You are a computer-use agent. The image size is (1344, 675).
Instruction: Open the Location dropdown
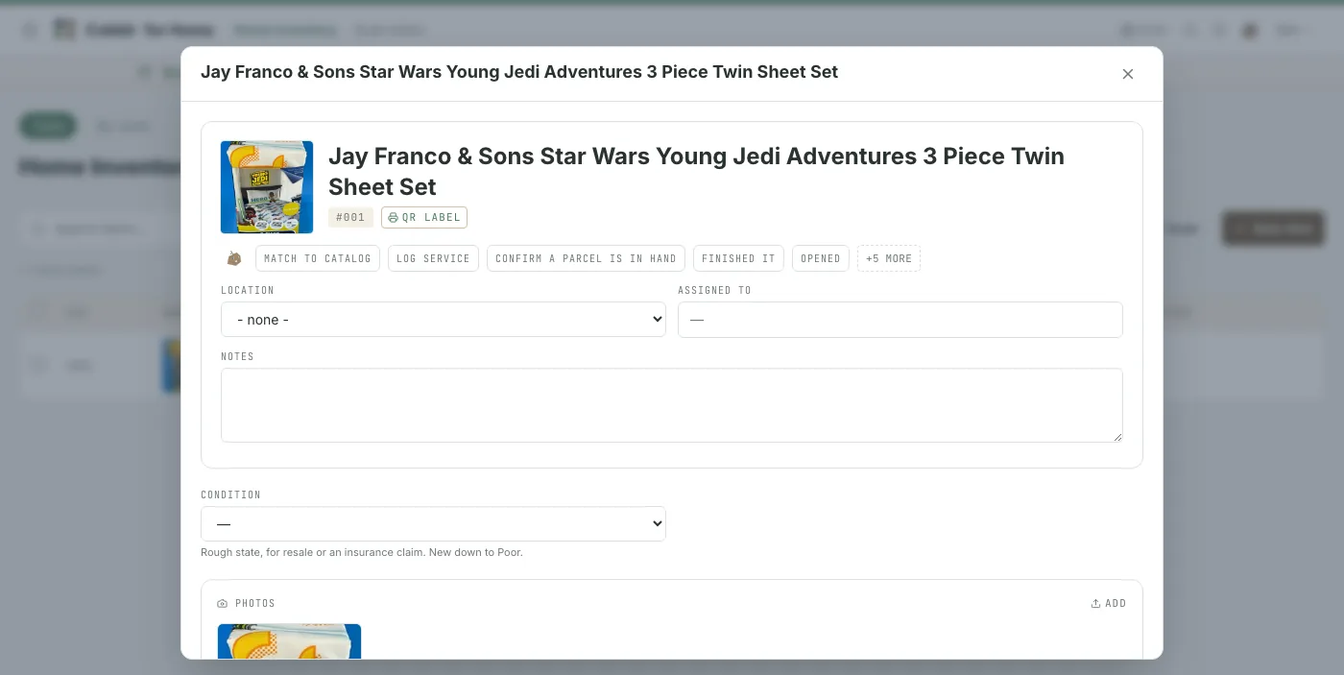click(444, 320)
